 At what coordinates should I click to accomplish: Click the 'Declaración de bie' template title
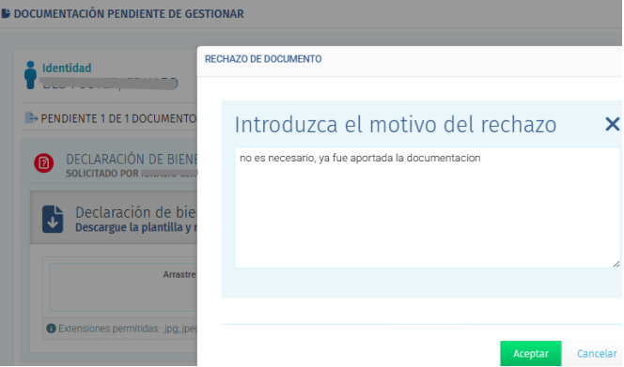coord(135,213)
